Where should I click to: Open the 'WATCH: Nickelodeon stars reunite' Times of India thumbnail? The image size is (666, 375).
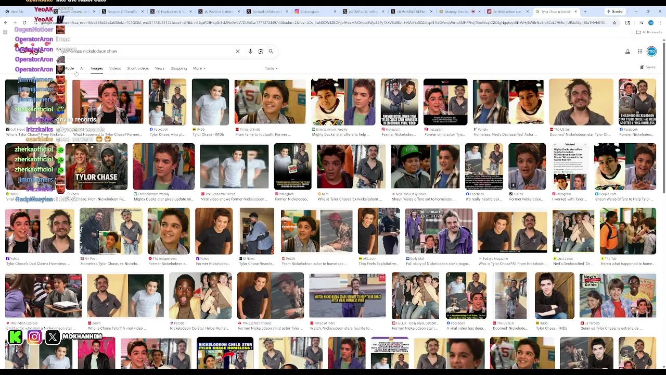[x=348, y=296]
